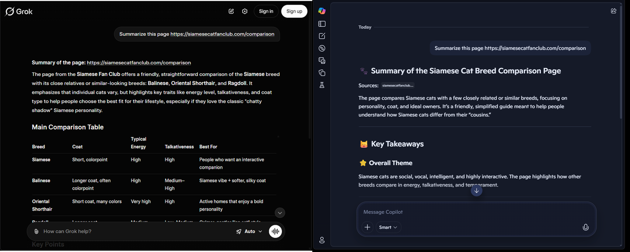Click 'Key Takeaways' heading in Copilot

(x=397, y=144)
